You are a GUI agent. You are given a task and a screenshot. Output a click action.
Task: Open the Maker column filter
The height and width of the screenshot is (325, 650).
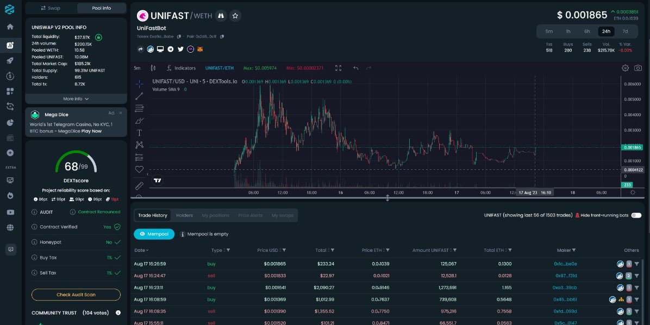[574, 250]
